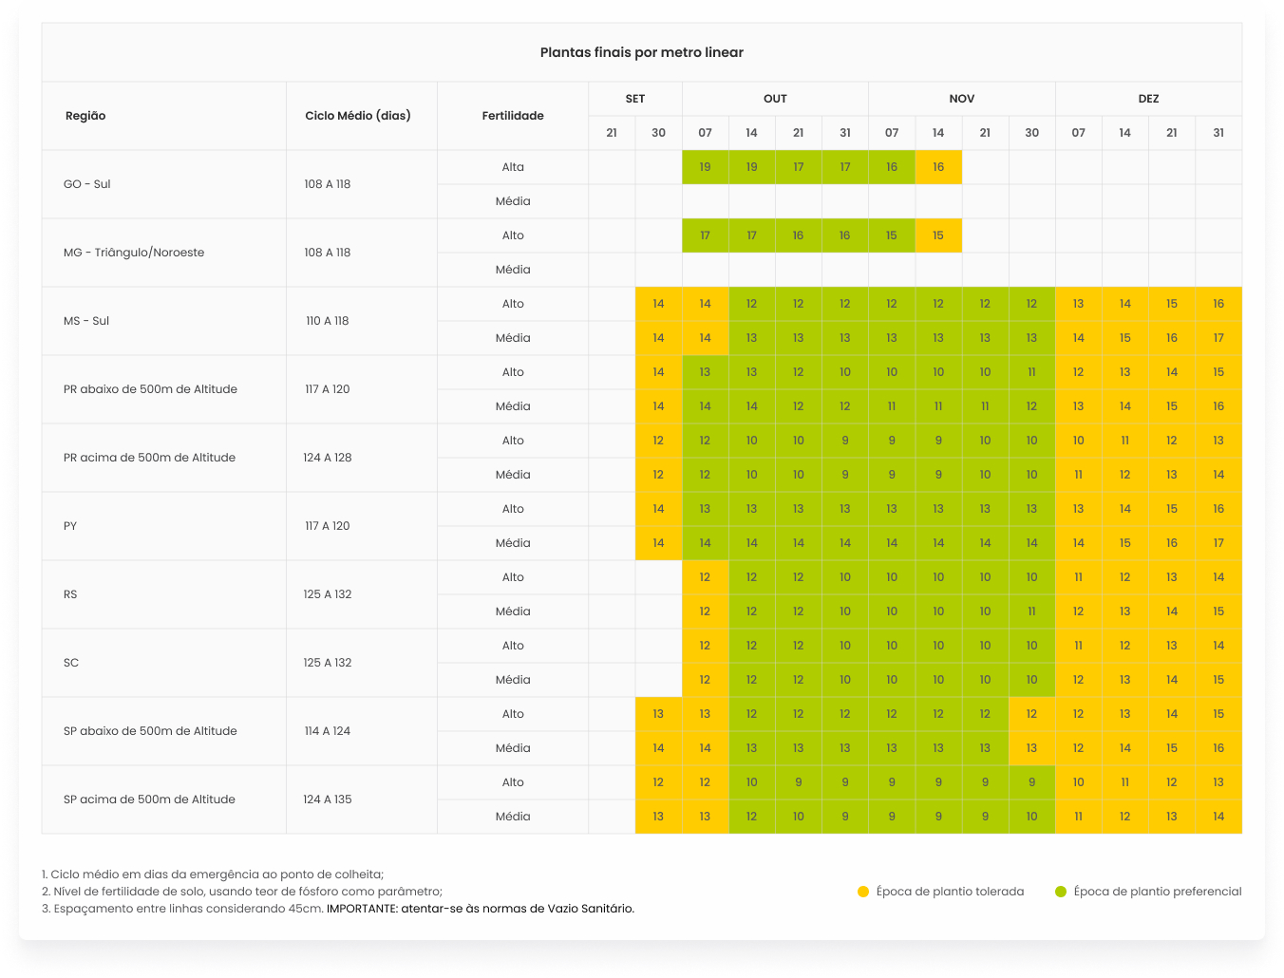Screen dimensions: 1284x978
Task: Click the "Plantas finais por metro linear" title
Action: click(x=641, y=53)
